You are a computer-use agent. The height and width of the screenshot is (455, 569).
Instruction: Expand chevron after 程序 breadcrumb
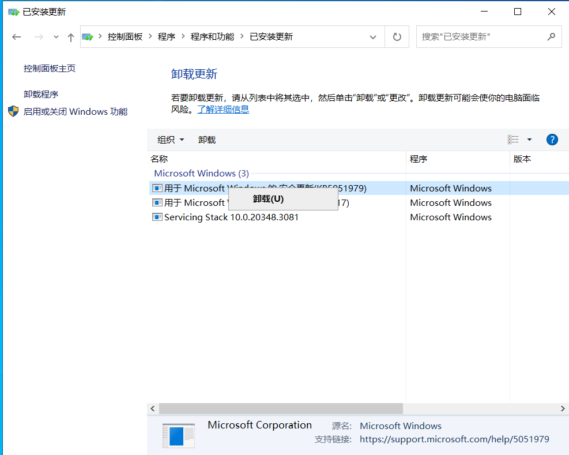click(183, 36)
